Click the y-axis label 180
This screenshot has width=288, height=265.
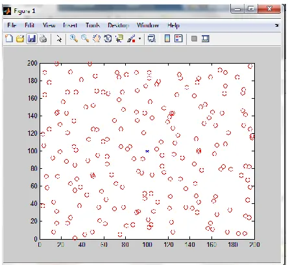point(32,81)
